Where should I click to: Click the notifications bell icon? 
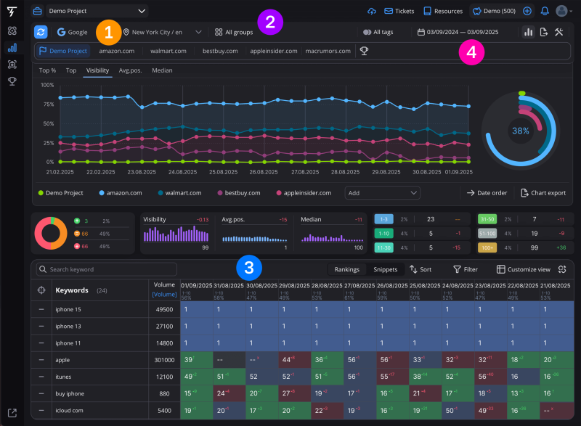[545, 11]
